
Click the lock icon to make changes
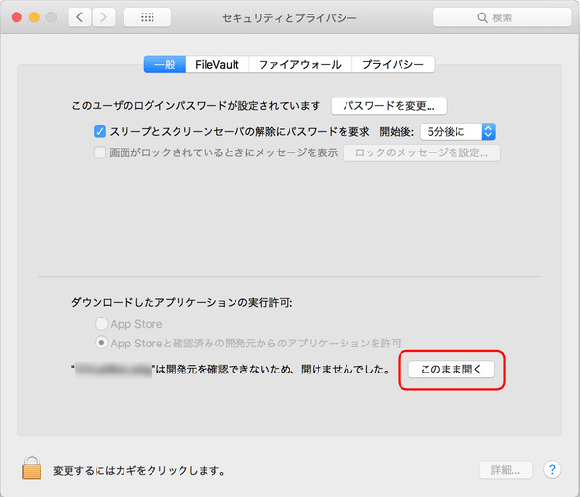(x=32, y=468)
